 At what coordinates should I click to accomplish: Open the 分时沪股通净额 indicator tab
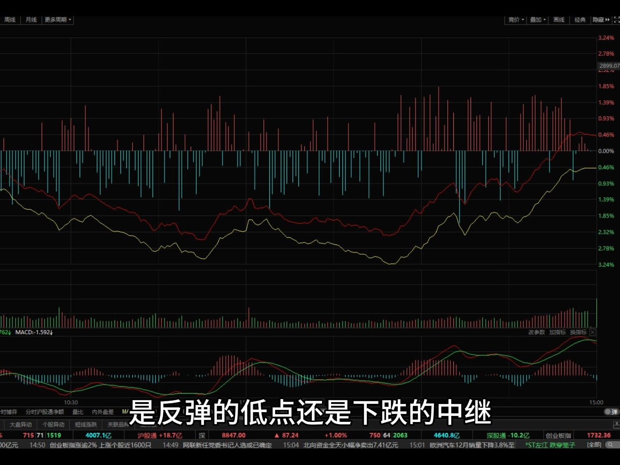[44, 412]
